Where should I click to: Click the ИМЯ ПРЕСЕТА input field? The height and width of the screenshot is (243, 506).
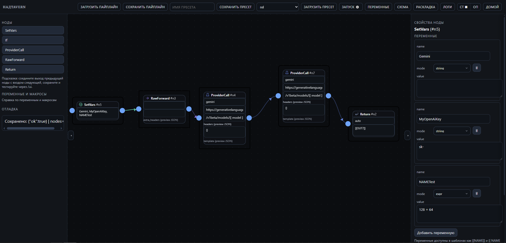pyautogui.click(x=192, y=7)
